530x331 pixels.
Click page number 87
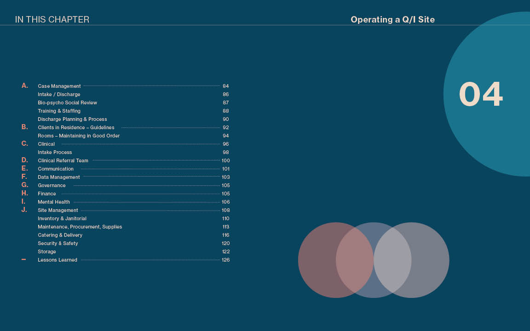click(x=226, y=103)
